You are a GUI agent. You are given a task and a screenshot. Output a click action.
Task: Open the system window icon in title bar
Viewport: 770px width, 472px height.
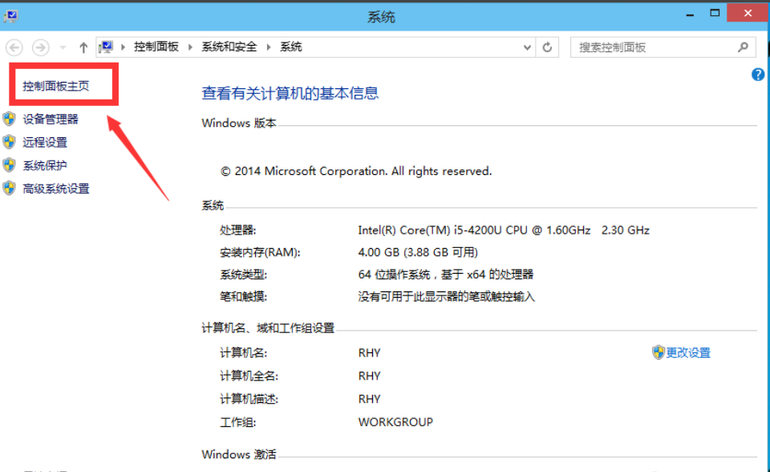pos(11,15)
